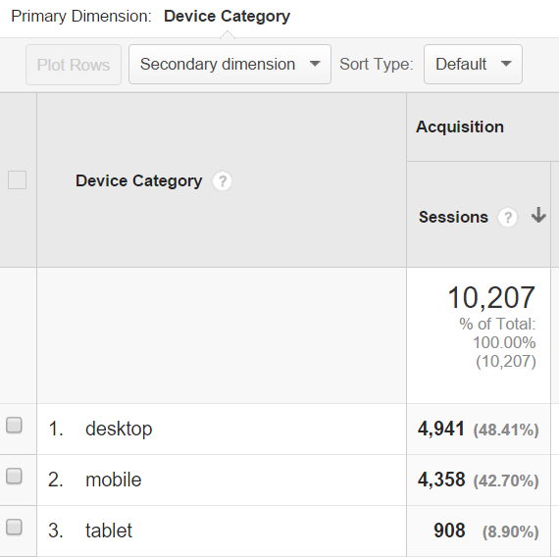Open the Secondary dimension dropdown
Image resolution: width=559 pixels, height=557 pixels.
[229, 64]
